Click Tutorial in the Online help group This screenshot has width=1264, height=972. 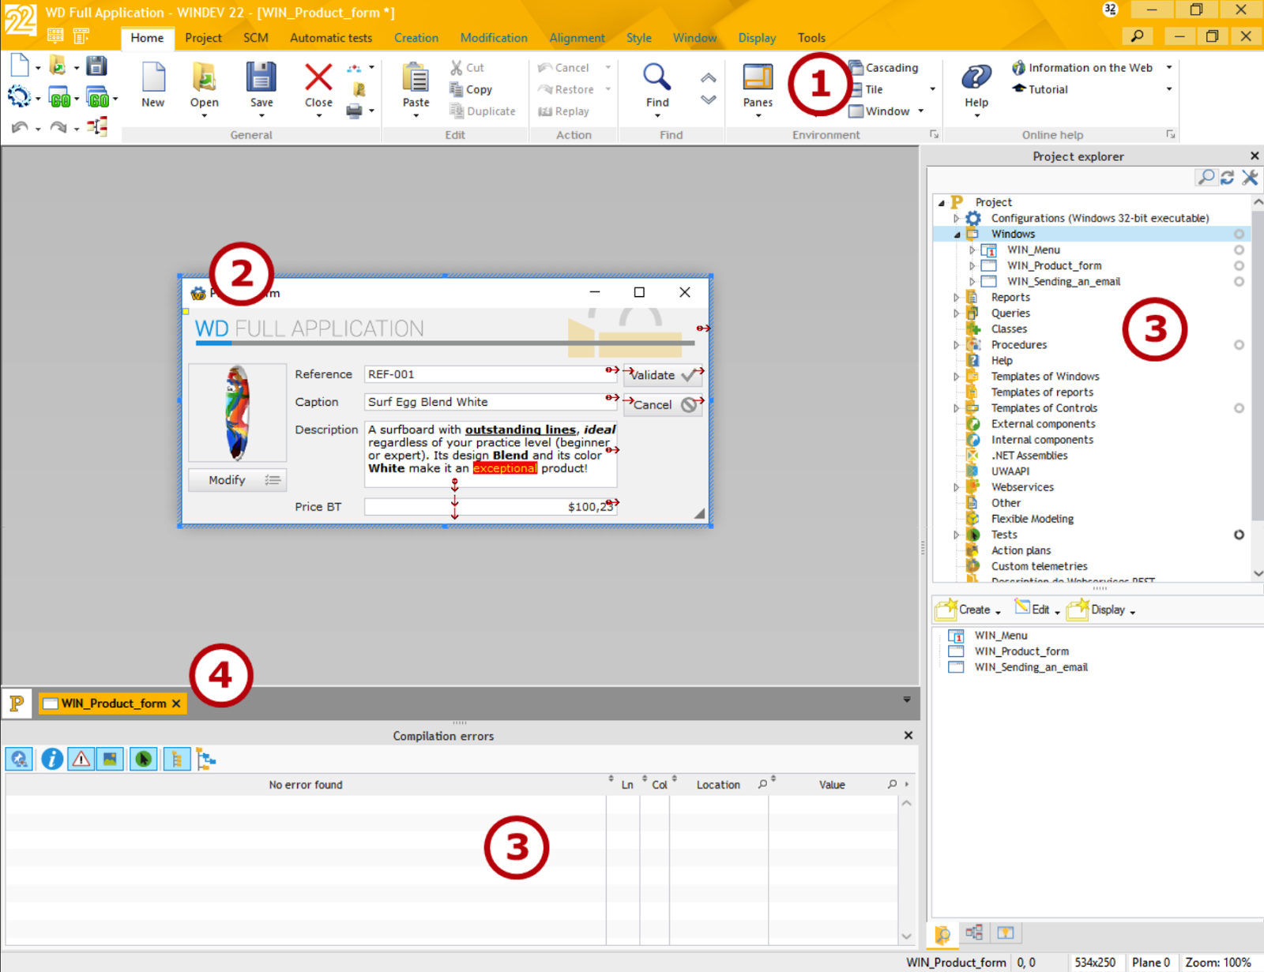point(1040,89)
